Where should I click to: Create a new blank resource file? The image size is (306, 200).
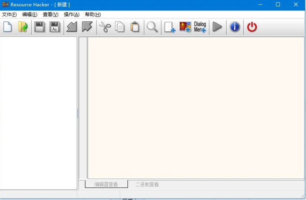pyautogui.click(x=7, y=27)
